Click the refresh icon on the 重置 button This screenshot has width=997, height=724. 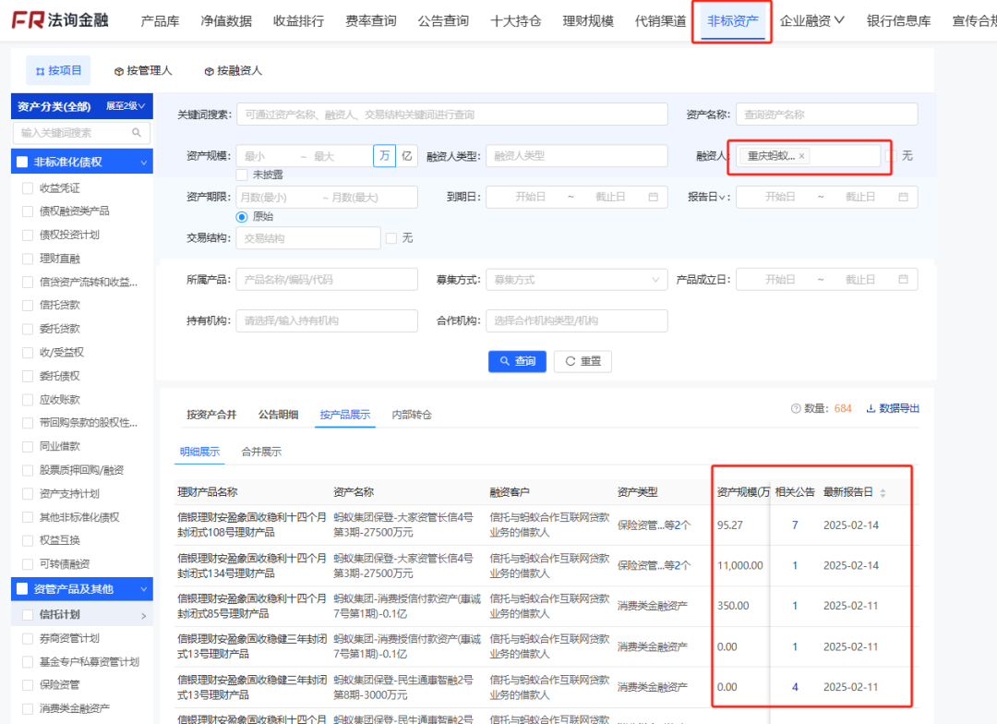pyautogui.click(x=569, y=361)
